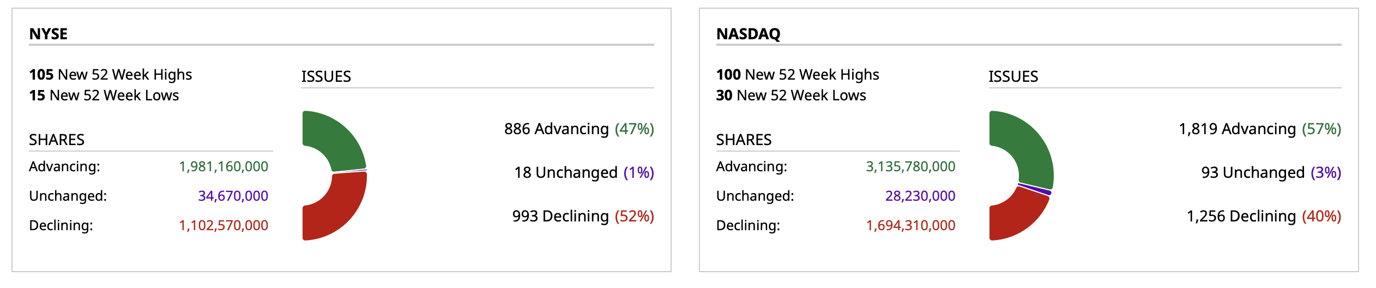Click the green advancing segment of NYSE donut
This screenshot has height=288, width=1376.
coord(338,139)
